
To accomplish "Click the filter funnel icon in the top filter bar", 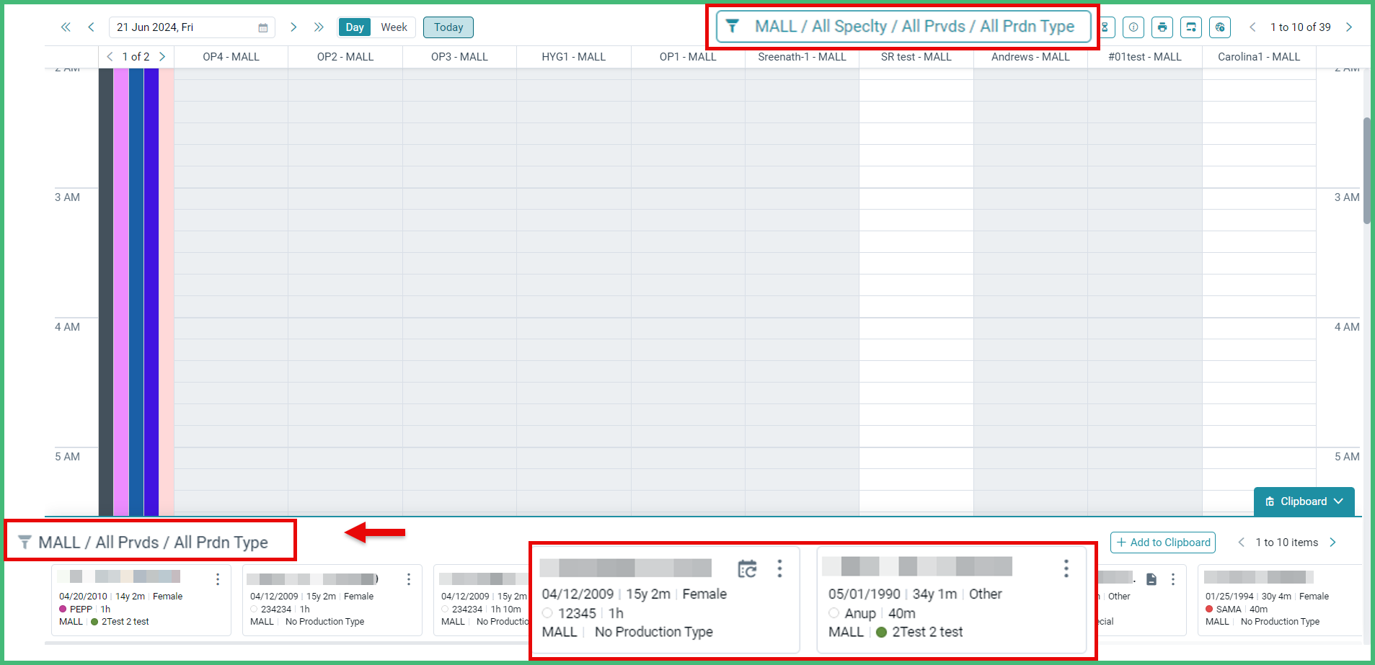I will pyautogui.click(x=733, y=26).
